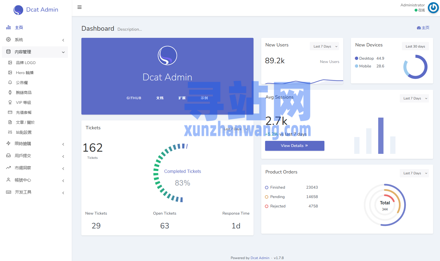Click the 腕錶商品 watch icon
The image size is (440, 261).
point(10,93)
